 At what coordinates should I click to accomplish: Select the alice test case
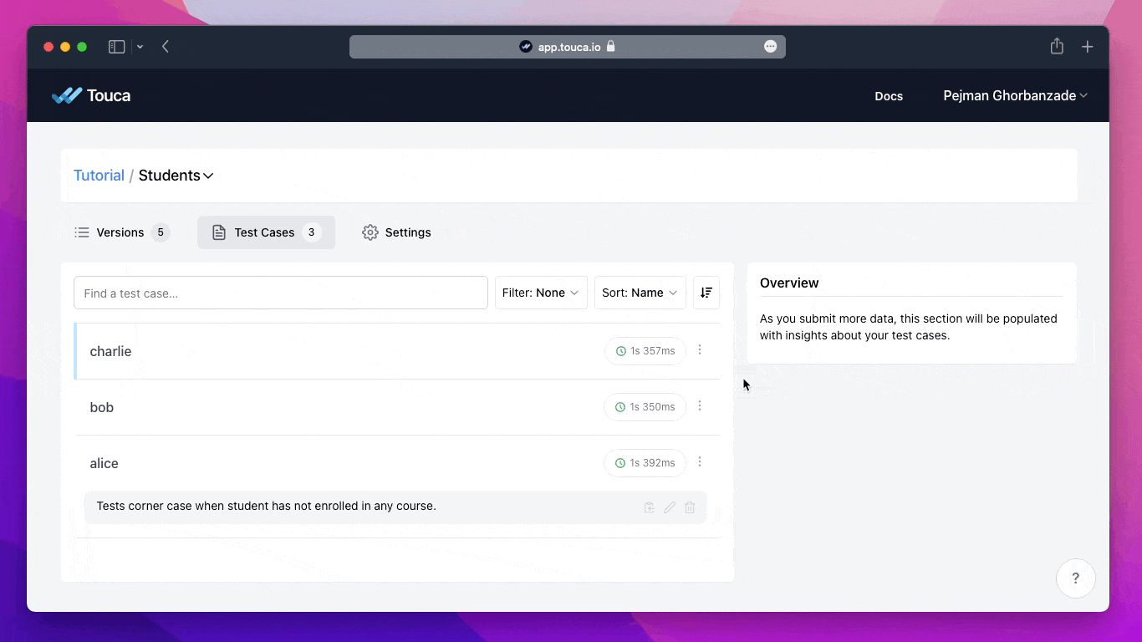pyautogui.click(x=396, y=463)
